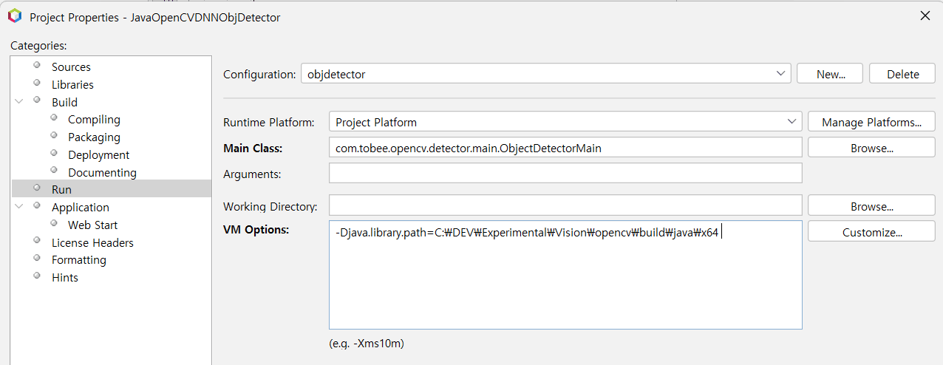Select the Sources category node

(x=71, y=67)
